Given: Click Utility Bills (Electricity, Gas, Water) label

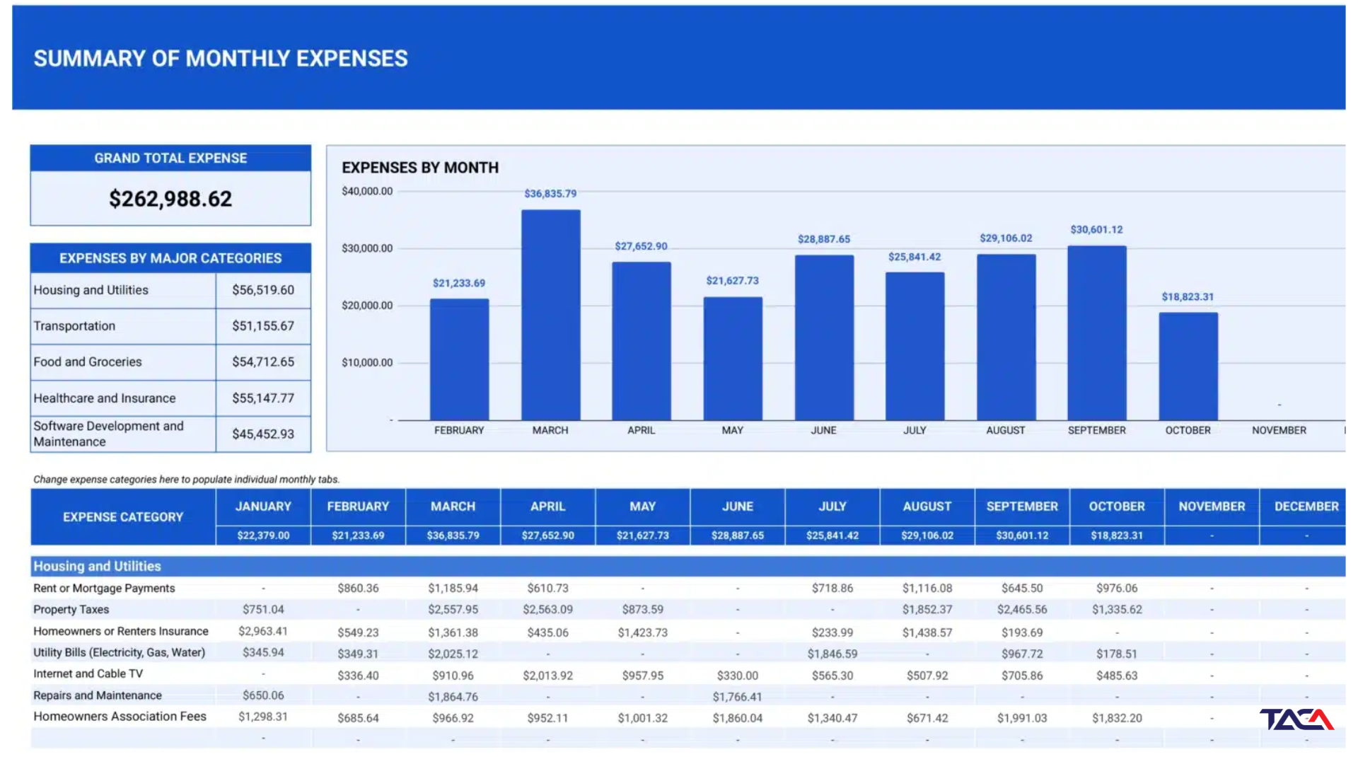Looking at the screenshot, I should (120, 652).
